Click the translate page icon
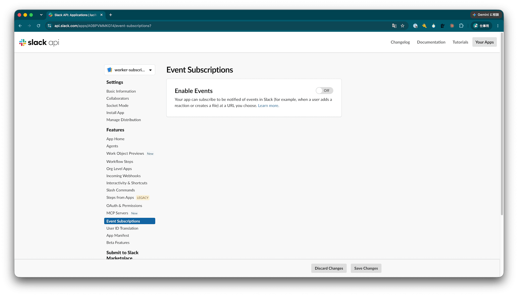The width and height of the screenshot is (518, 296). coord(394,26)
